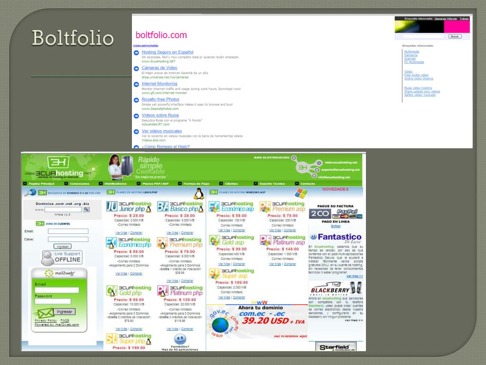The height and width of the screenshot is (365, 486).
Task: Open the Contacto menu item
Action: pos(308,184)
